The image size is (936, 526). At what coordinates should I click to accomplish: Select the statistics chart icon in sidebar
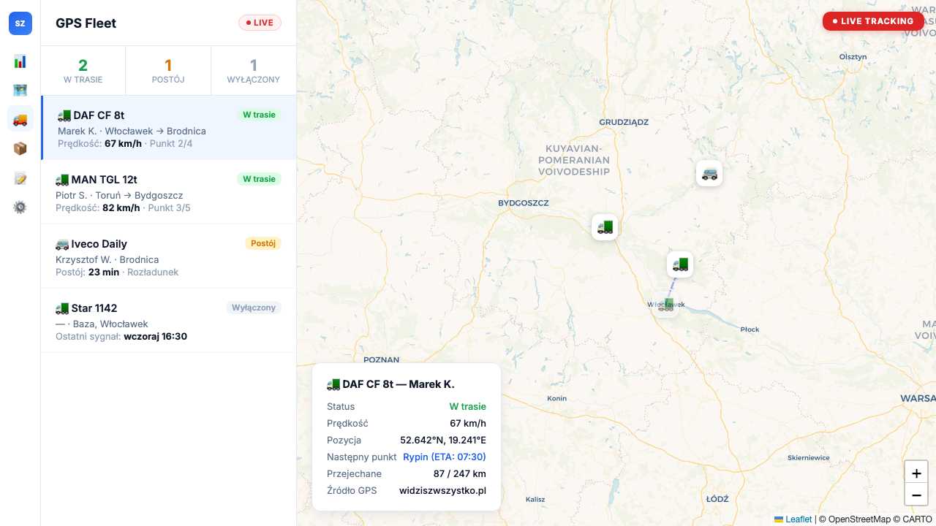[x=20, y=61]
